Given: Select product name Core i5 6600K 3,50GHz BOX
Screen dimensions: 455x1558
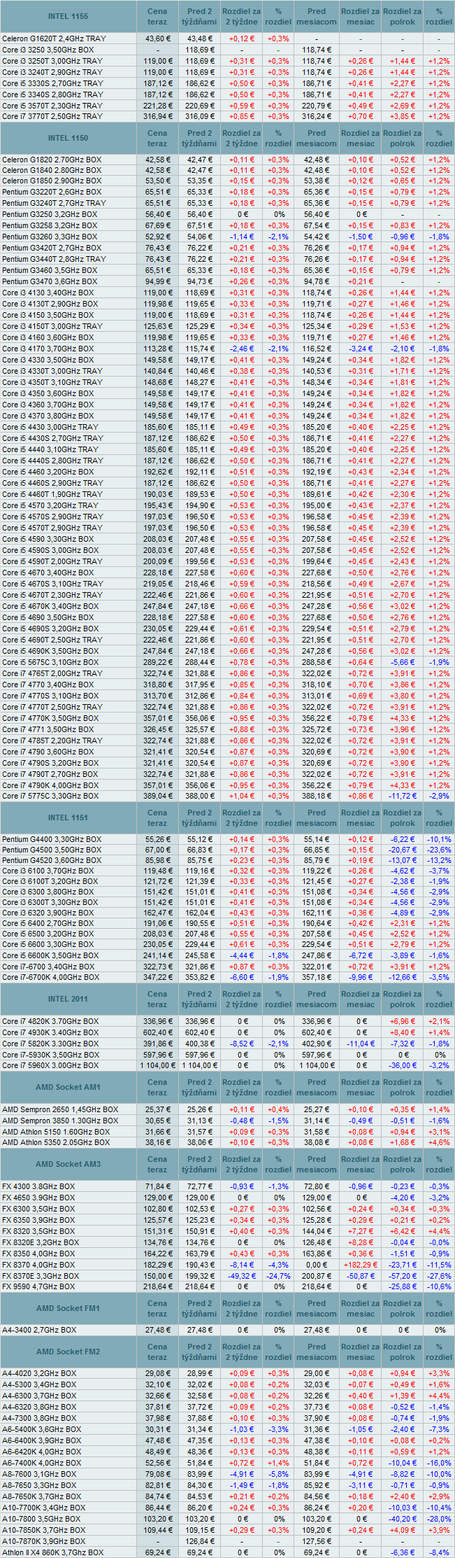Looking at the screenshot, I should [x=50, y=955].
